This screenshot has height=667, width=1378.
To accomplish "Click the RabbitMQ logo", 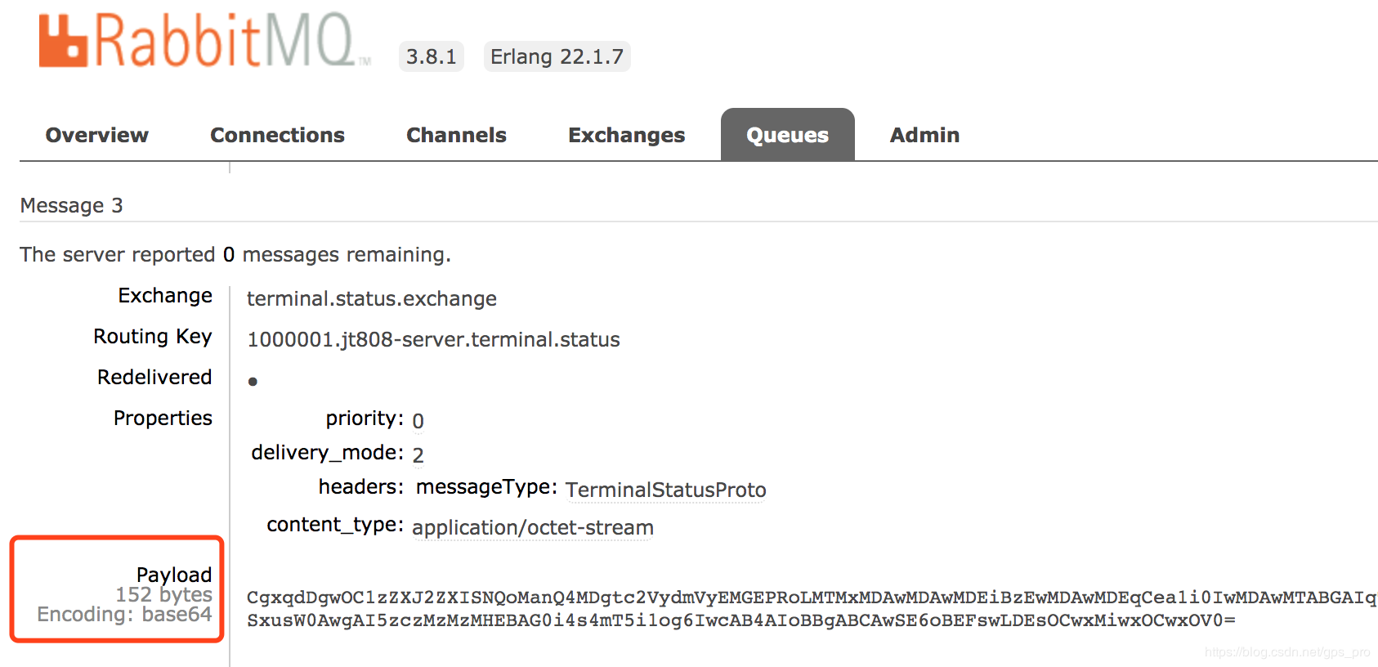I will point(204,41).
